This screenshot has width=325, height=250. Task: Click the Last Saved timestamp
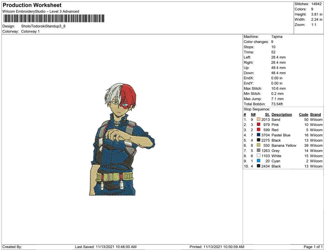pyautogui.click(x=106, y=247)
